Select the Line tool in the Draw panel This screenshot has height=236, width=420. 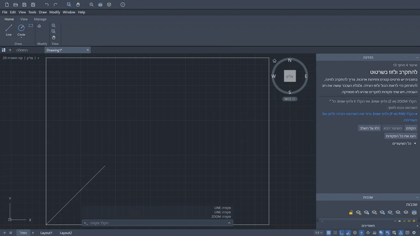(x=9, y=30)
